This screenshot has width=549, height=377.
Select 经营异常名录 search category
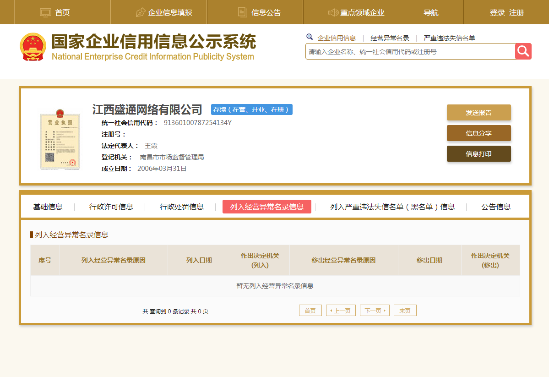point(390,38)
